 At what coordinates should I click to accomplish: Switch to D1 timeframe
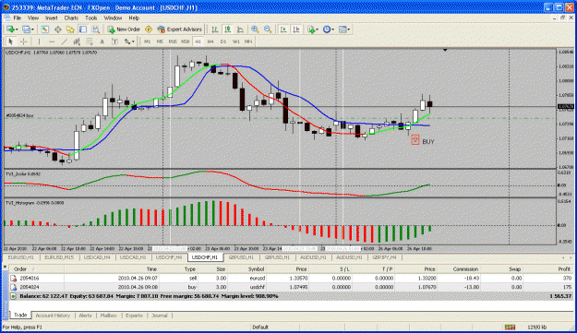click(x=223, y=42)
